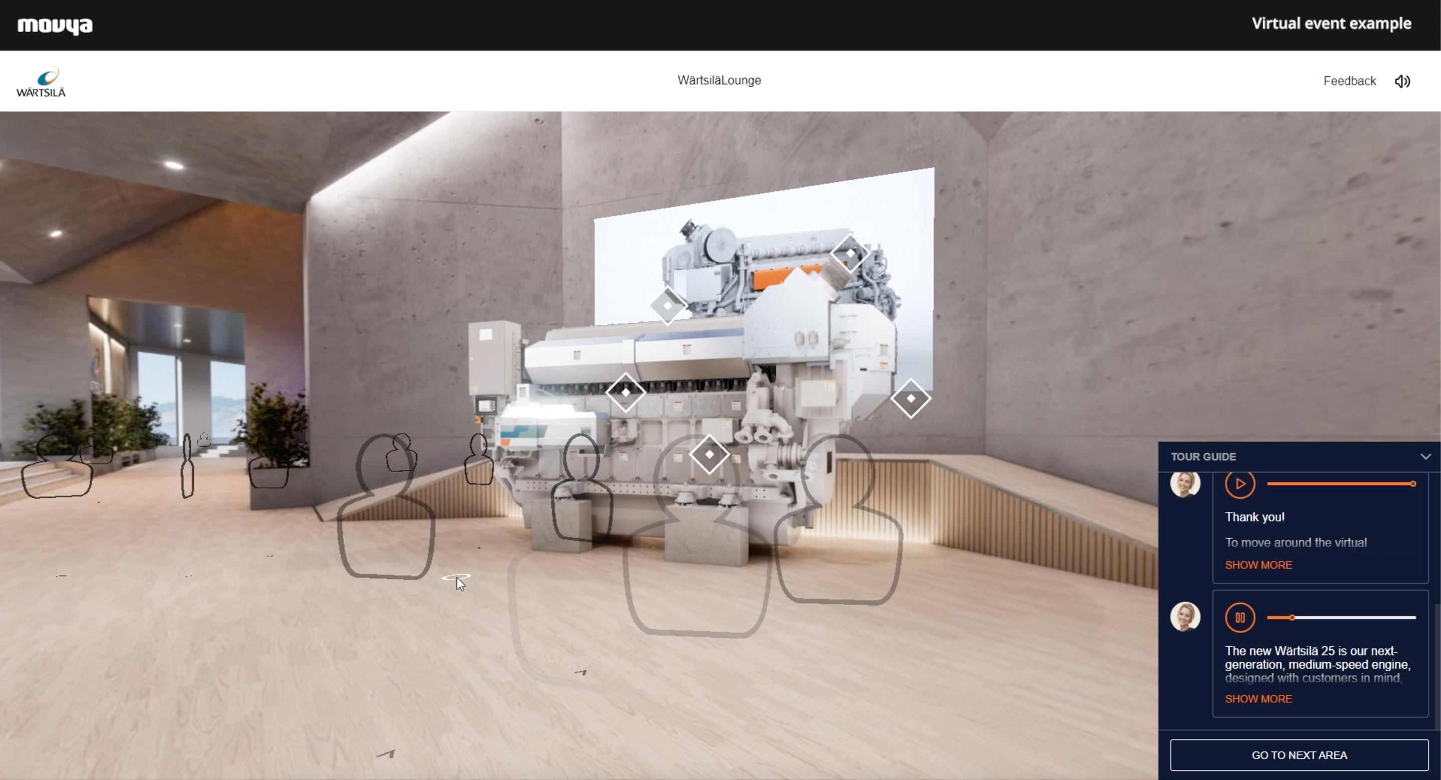Collapse the Tour Guide panel chevron

click(1425, 457)
